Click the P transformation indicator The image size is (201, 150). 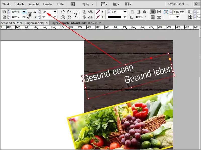coord(76,15)
